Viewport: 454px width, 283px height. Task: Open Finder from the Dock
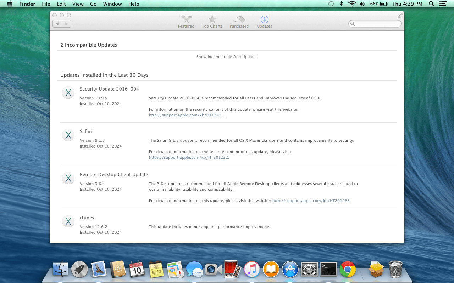[x=60, y=270]
